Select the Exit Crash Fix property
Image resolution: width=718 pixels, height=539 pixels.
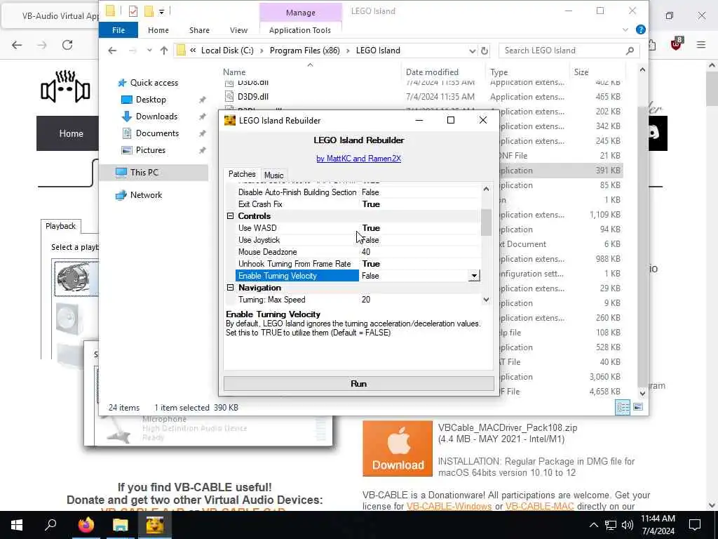click(x=357, y=204)
